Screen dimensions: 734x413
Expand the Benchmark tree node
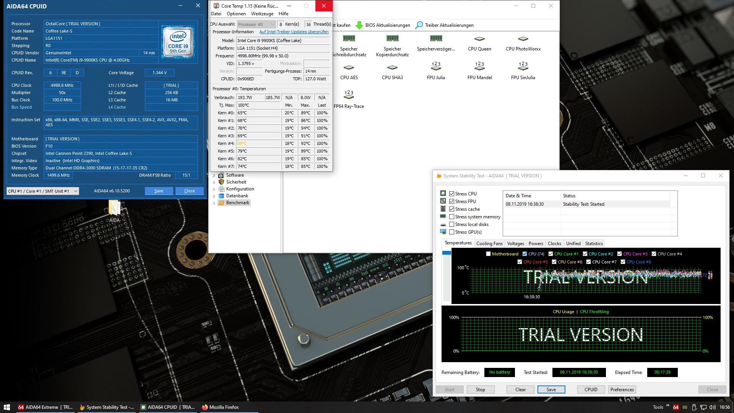214,203
